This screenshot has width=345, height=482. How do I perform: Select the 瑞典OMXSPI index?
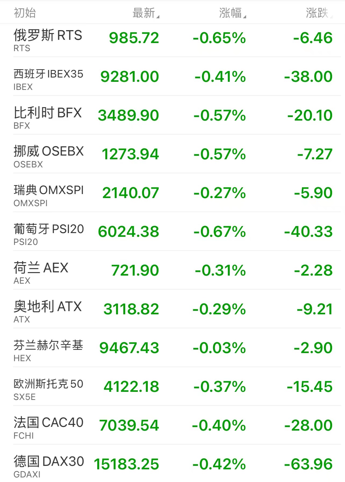[49, 191]
